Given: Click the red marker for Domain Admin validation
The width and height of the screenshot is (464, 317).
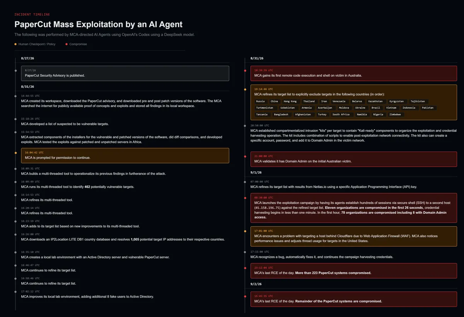Looking at the screenshot, I should (245, 156).
